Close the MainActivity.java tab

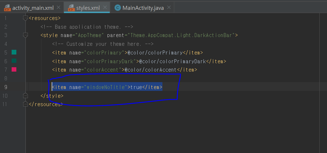coord(169,8)
